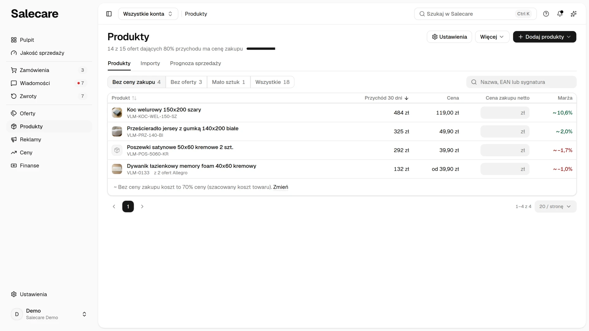Go to previous page arrow

click(x=114, y=207)
